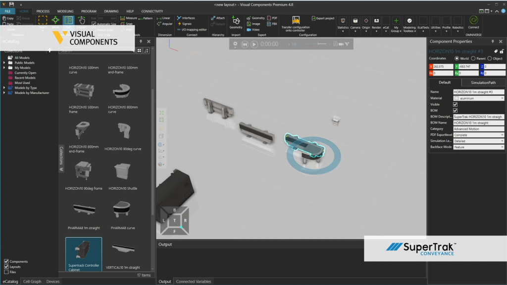Open the Material aluminium dropdown

[478, 98]
